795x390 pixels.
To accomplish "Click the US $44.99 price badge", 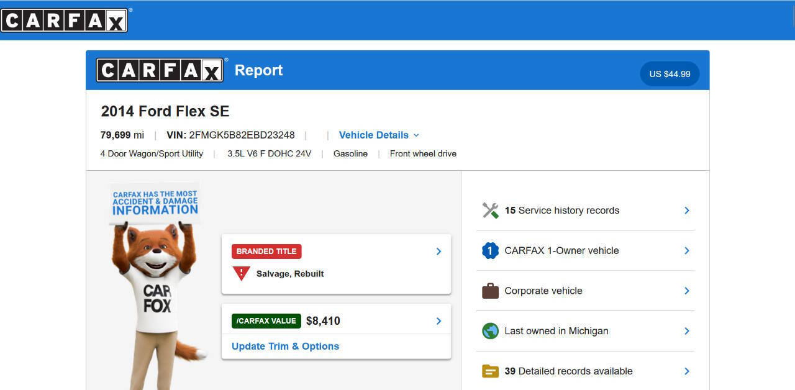I will pos(670,73).
